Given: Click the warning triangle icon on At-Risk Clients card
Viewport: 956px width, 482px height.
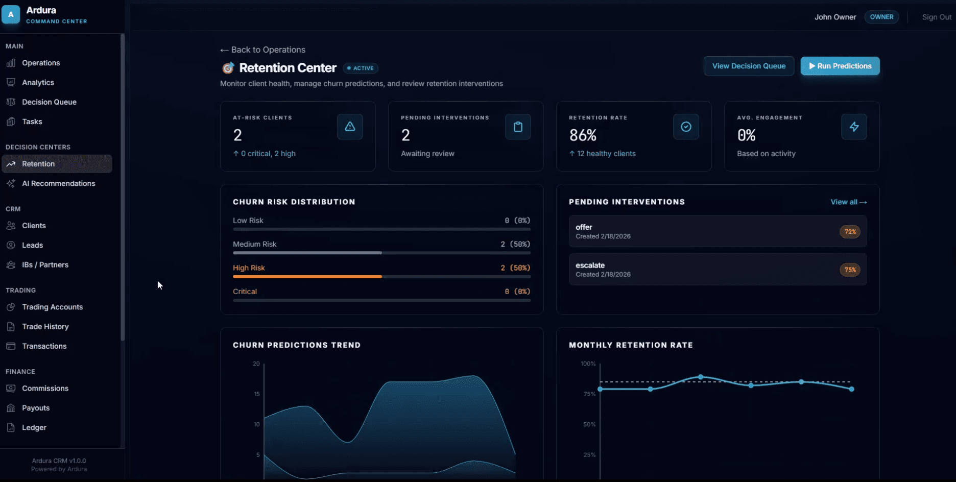Looking at the screenshot, I should 350,127.
